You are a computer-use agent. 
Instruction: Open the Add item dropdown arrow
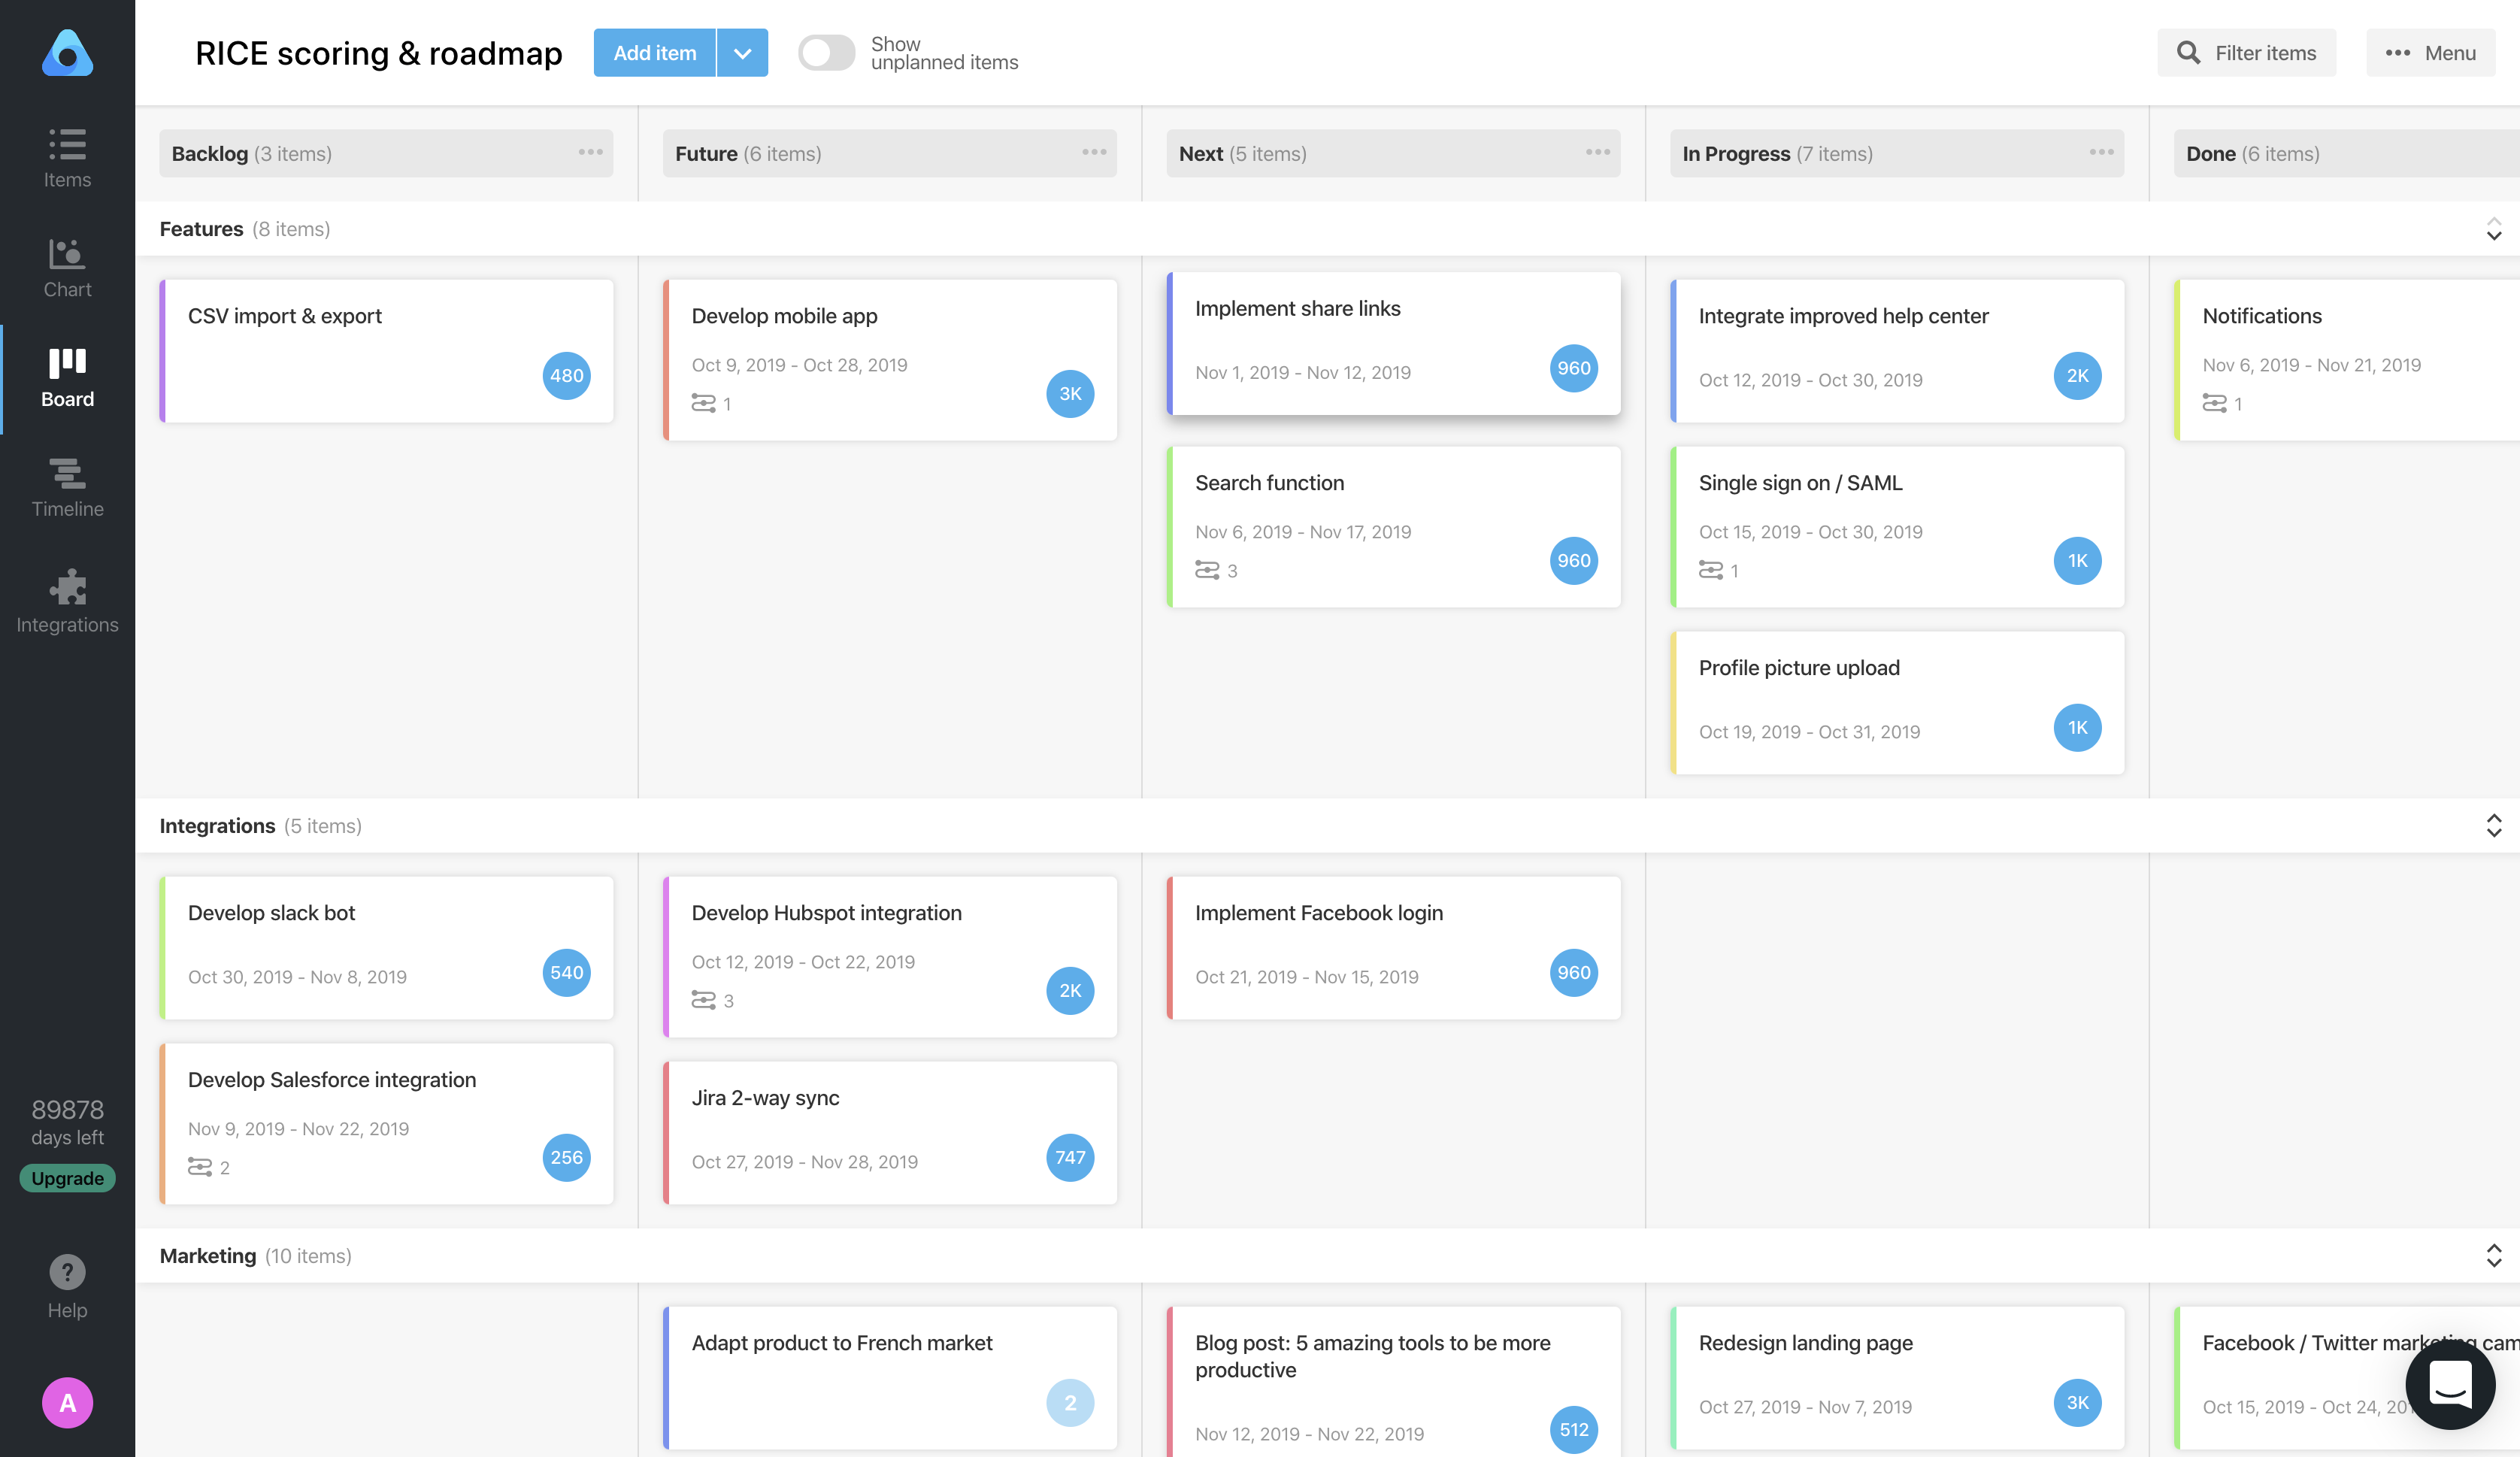742,52
